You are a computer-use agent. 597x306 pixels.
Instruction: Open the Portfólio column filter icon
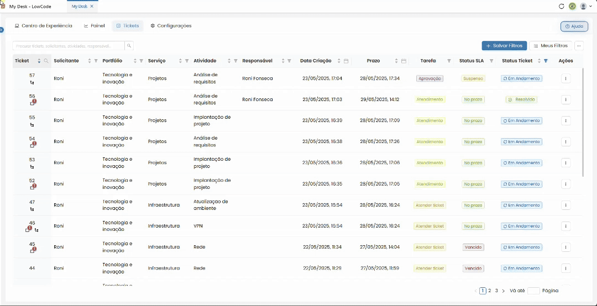click(142, 61)
